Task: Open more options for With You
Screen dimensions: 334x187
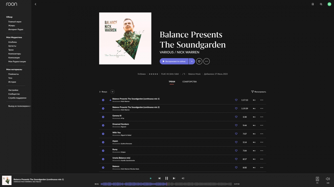Action: [262, 134]
